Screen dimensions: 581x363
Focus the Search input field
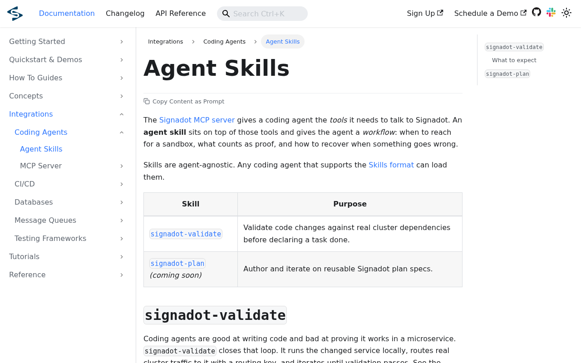(262, 14)
